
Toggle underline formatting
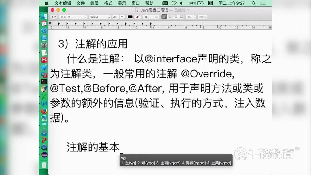click(x=156, y=17)
